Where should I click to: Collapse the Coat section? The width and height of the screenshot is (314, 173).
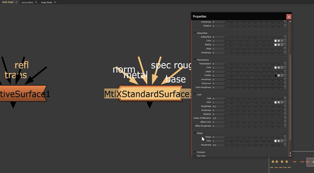(195, 94)
